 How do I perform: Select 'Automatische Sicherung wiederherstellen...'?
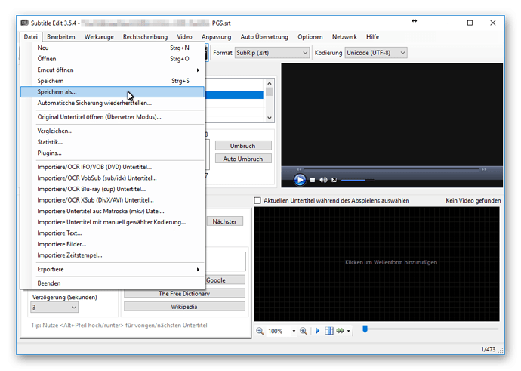(113, 103)
